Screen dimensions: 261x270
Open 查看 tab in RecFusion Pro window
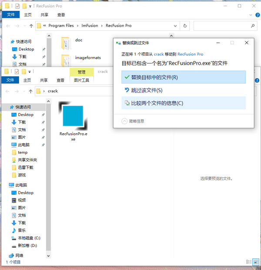tap(61, 15)
